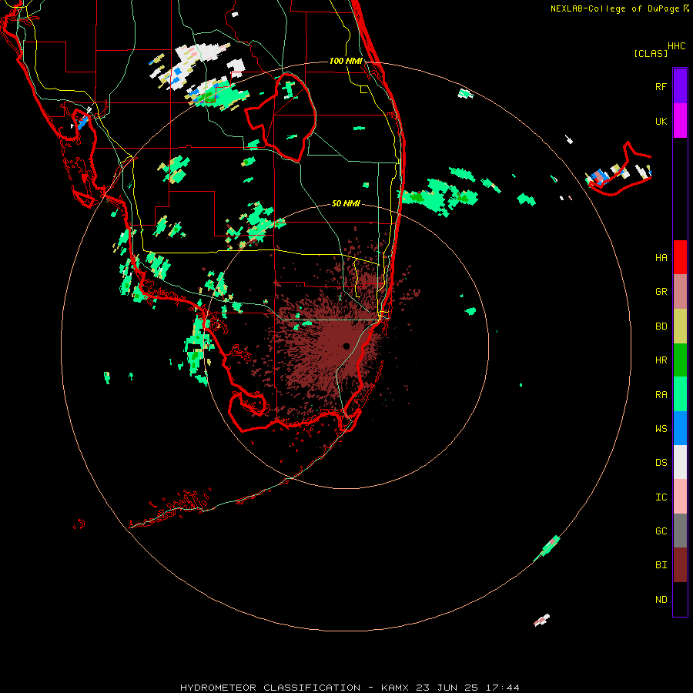Click the GR legend label
This screenshot has width=693, height=693.
click(661, 292)
